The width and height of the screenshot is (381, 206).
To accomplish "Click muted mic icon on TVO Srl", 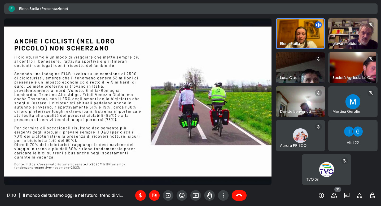I will click(x=345, y=161).
